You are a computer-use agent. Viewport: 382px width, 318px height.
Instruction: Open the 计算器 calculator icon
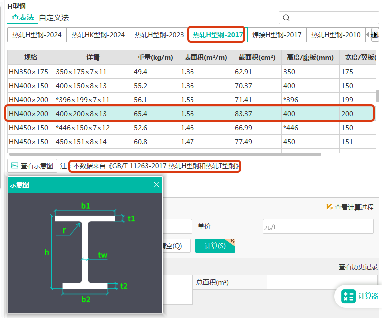click(x=348, y=296)
